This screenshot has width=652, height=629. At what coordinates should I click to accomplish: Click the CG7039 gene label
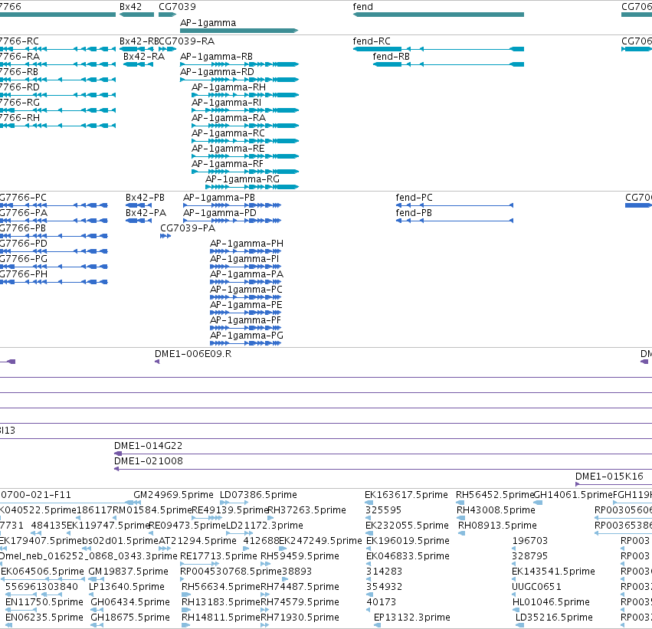[177, 7]
